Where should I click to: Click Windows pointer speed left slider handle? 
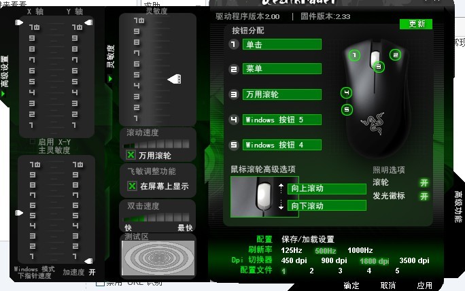19,213
